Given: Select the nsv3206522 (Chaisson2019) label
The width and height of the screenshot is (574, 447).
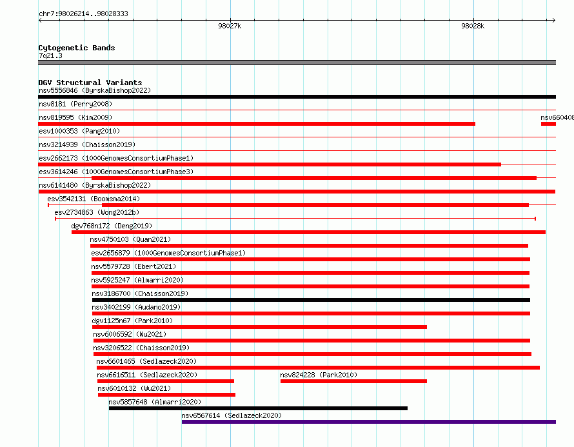Looking at the screenshot, I should coord(141,348).
